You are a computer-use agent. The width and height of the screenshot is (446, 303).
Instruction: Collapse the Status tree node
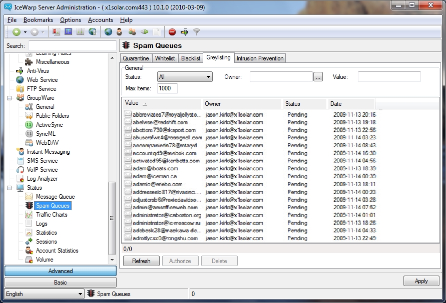click(9, 188)
